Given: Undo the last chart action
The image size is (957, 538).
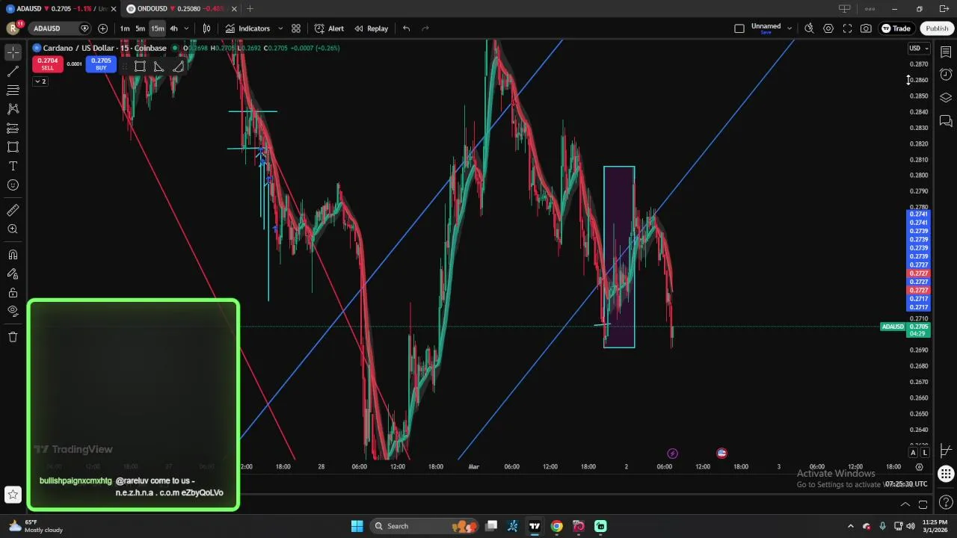Looking at the screenshot, I should (406, 28).
